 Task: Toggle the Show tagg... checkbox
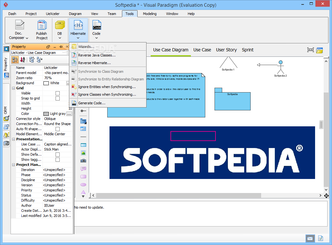coord(57,160)
